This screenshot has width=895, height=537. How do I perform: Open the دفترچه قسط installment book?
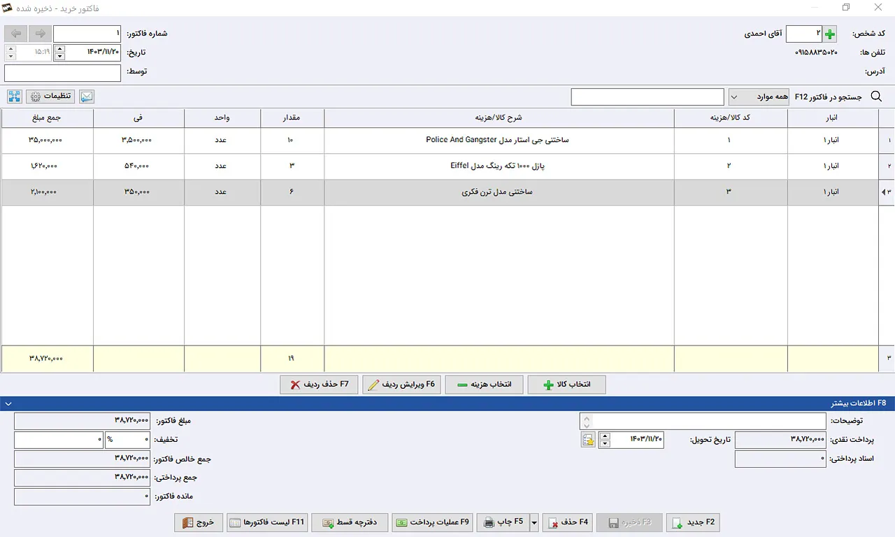point(350,522)
